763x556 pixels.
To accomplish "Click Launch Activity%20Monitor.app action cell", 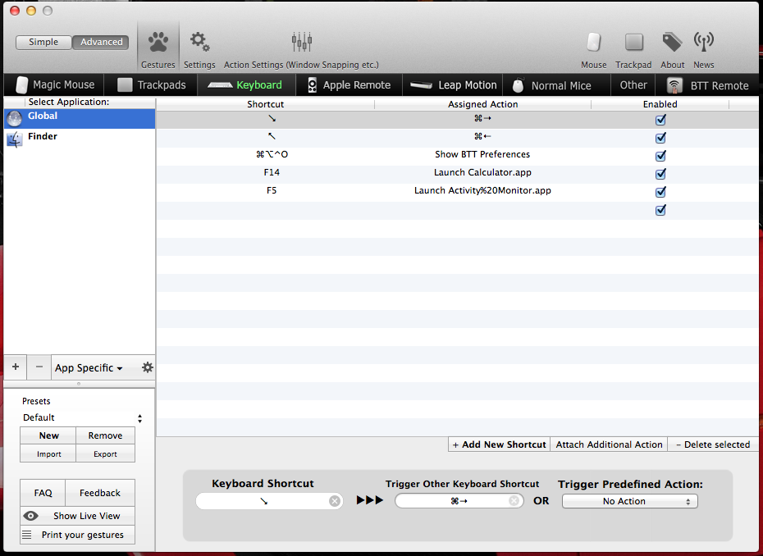I will click(482, 190).
